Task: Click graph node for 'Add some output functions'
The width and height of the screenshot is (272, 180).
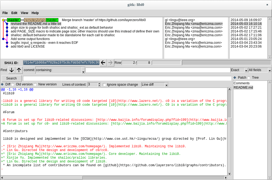Action: [x=3, y=39]
